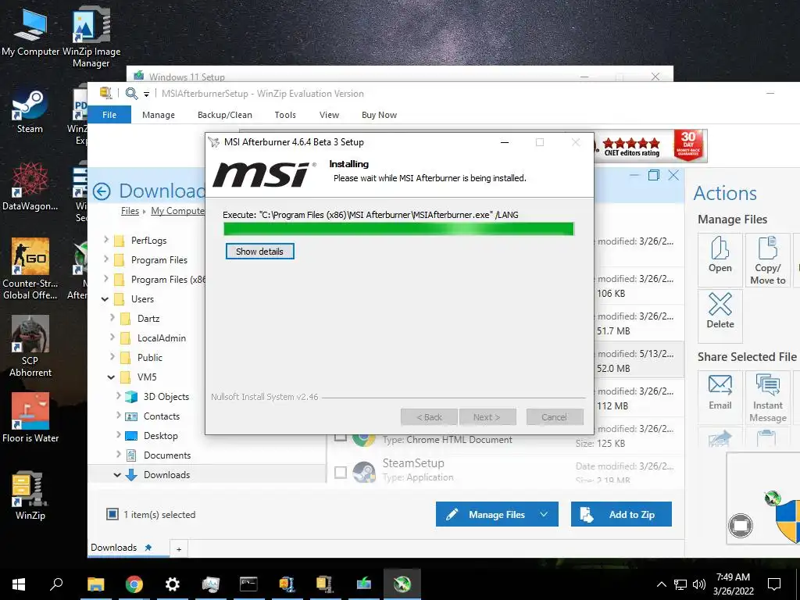
Task: Click the network tray icon
Action: 680,584
